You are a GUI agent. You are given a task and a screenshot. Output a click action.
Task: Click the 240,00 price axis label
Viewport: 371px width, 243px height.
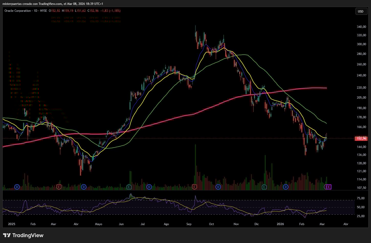pos(361,75)
